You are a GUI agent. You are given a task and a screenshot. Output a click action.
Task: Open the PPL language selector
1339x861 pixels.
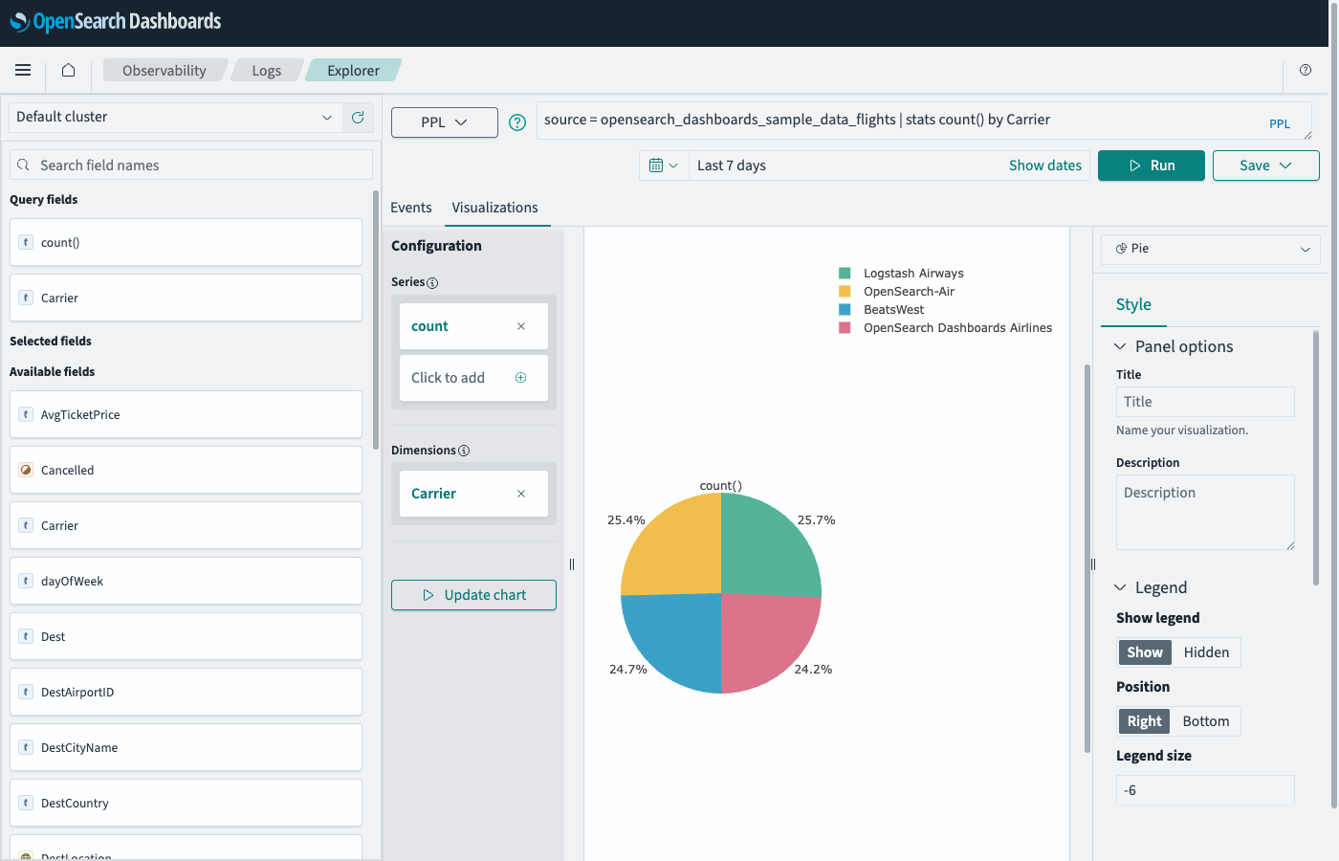[x=445, y=122]
